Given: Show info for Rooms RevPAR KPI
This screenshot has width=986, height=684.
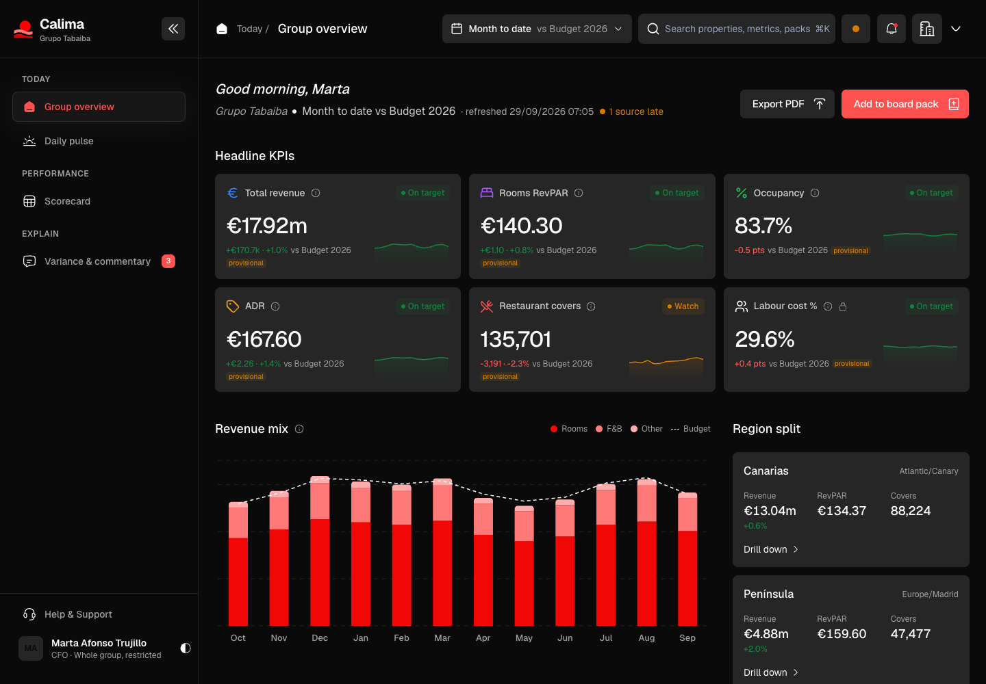Looking at the screenshot, I should [579, 193].
